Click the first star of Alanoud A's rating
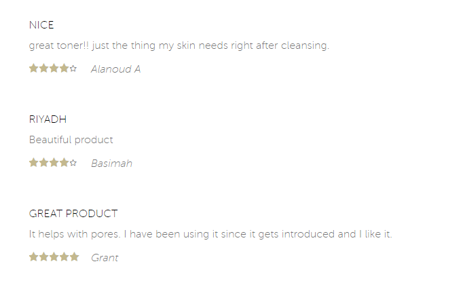This screenshot has width=463, height=285. coord(34,69)
